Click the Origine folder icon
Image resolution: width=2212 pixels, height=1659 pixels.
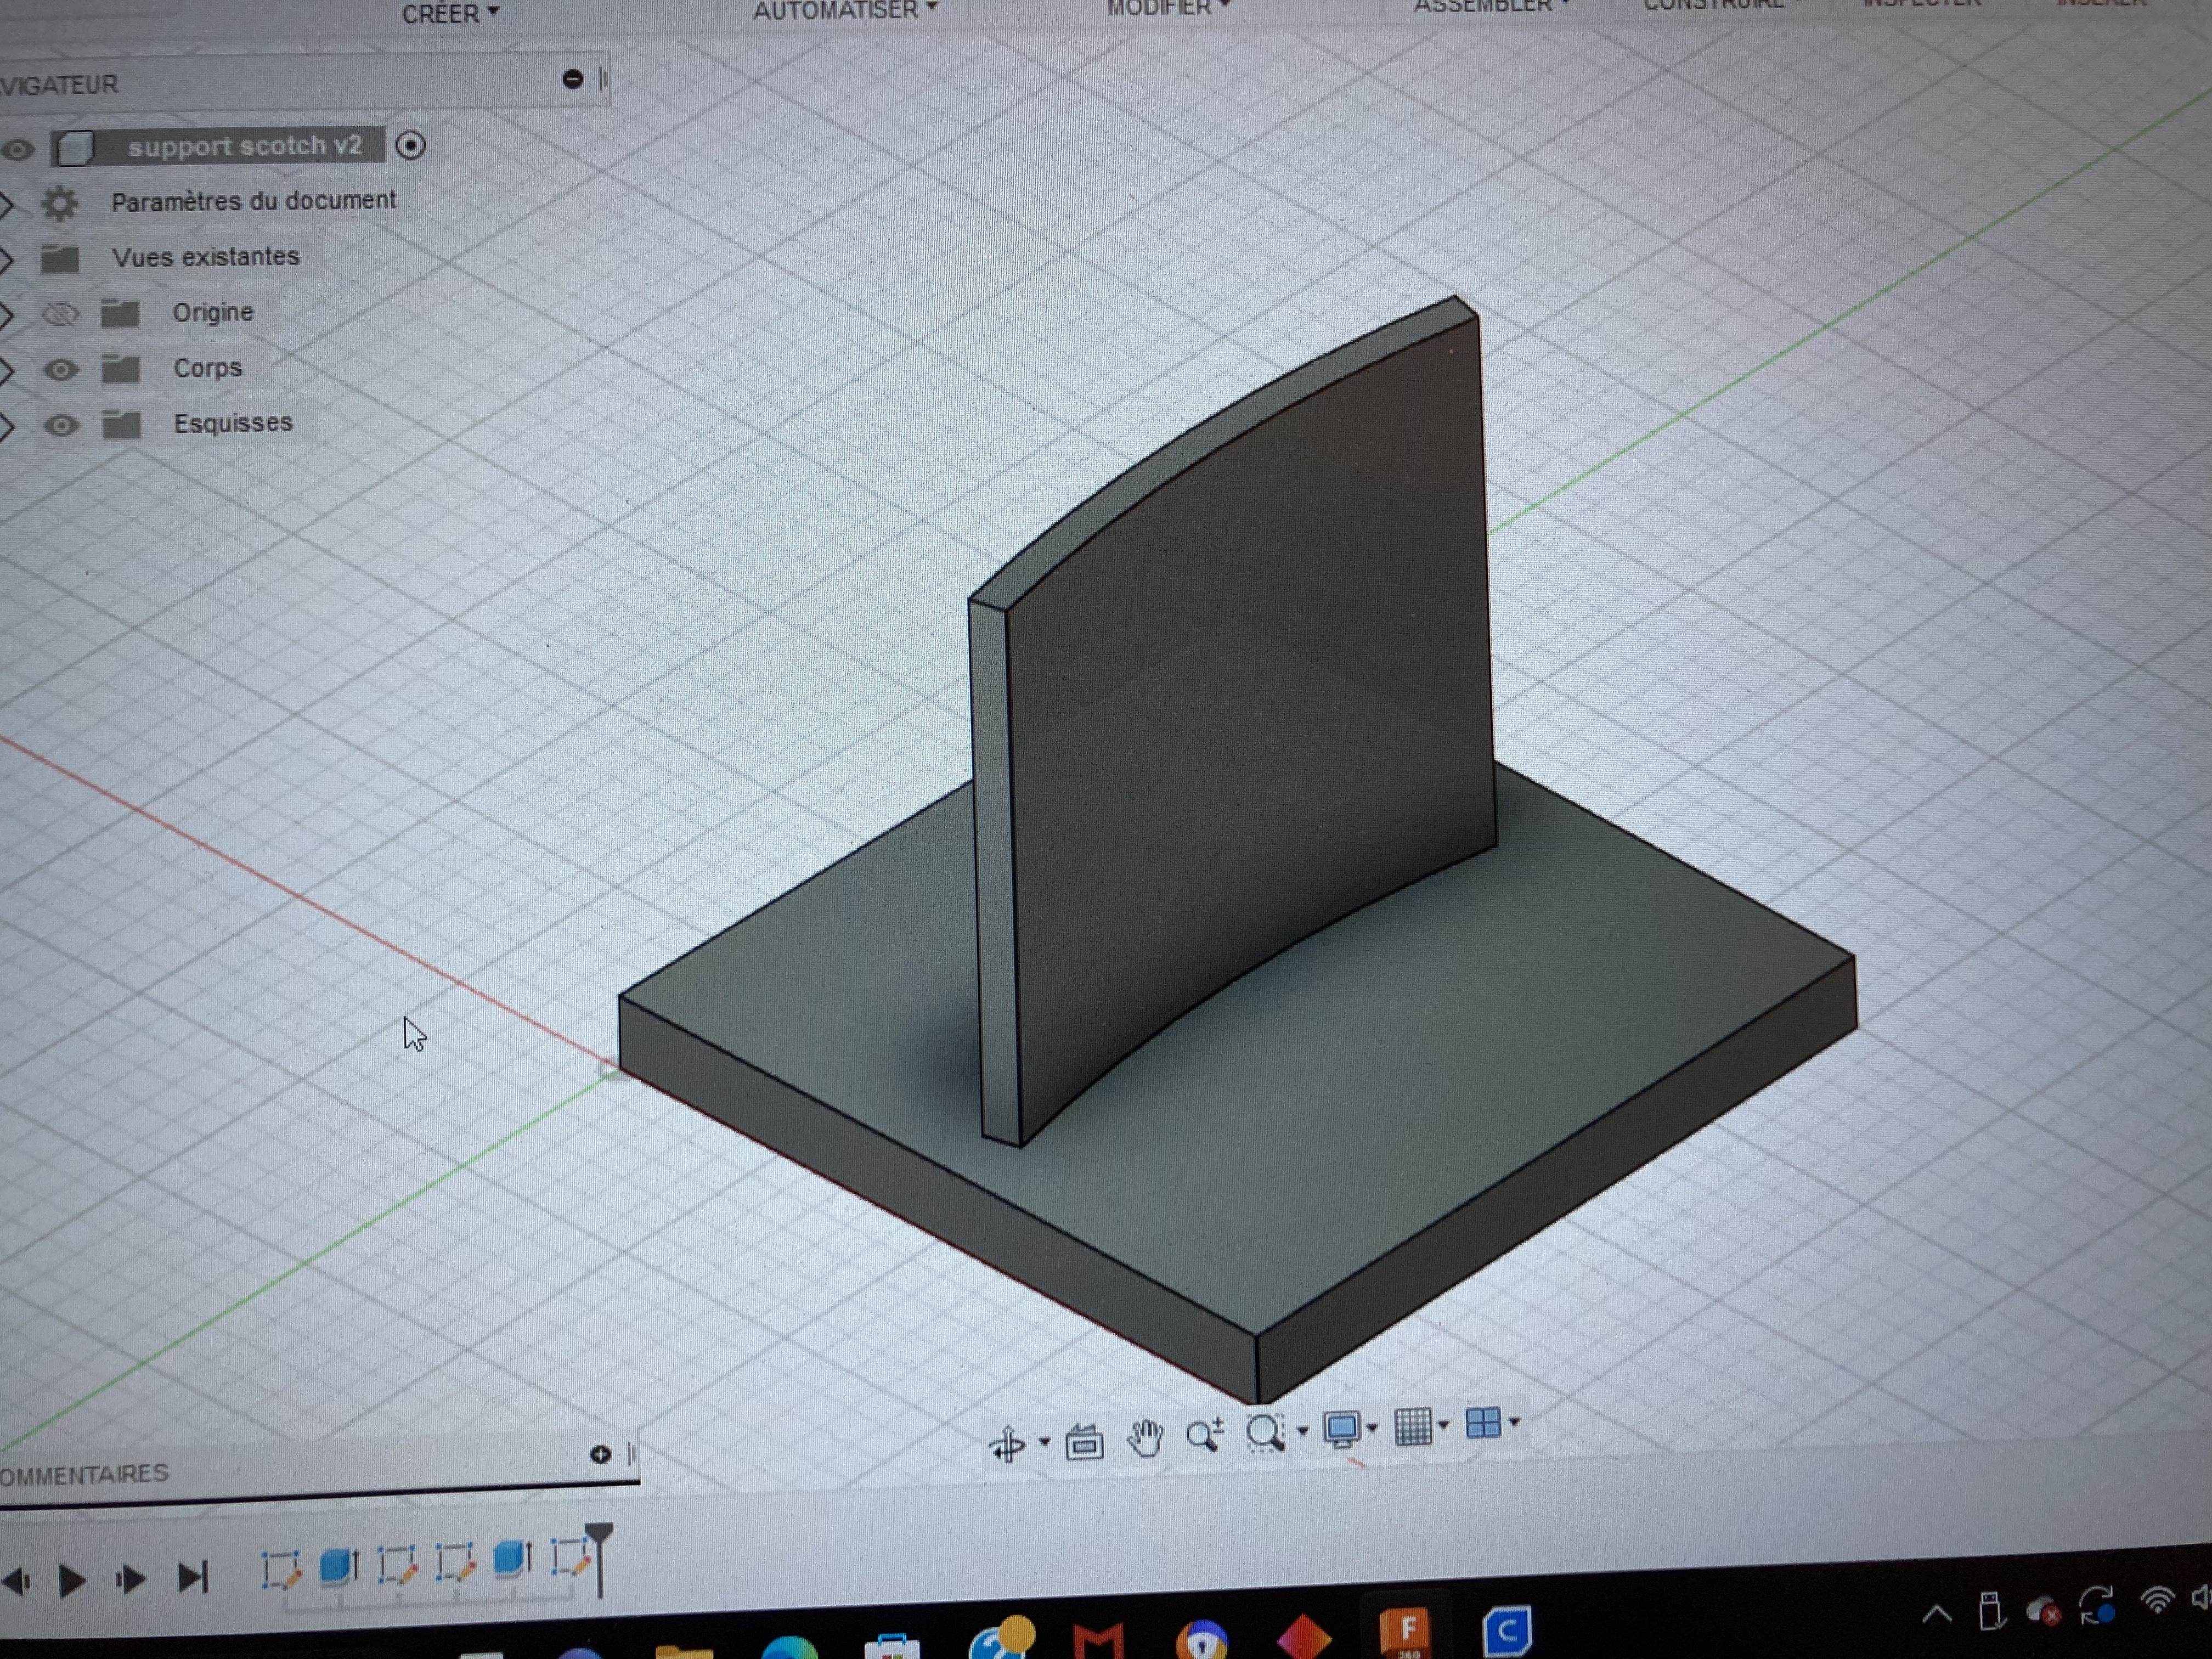[x=120, y=314]
